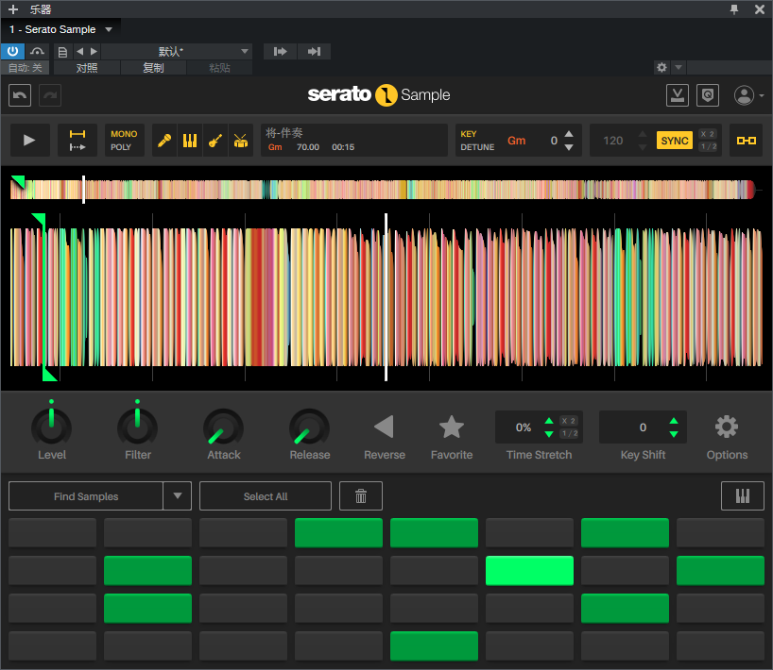Load the next preset with right arrow
This screenshot has height=670, width=773.
pos(94,51)
